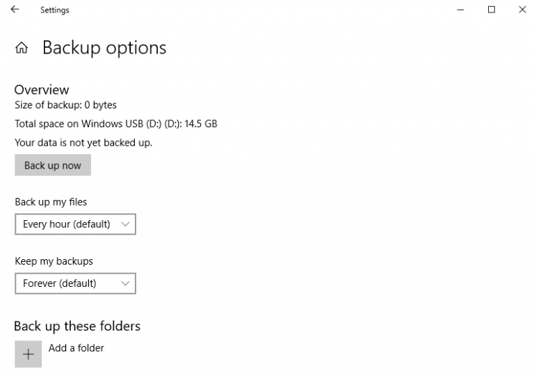
Task: Close the Settings window
Action: tap(522, 10)
